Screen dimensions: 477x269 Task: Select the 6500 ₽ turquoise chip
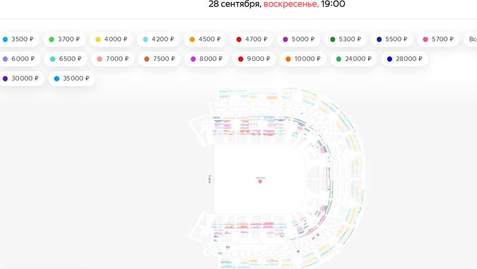point(66,59)
